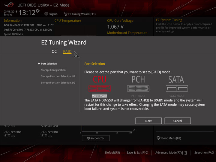This screenshot has height=162, width=216.
Task: Open date and time settings gear
Action: tap(38, 11)
